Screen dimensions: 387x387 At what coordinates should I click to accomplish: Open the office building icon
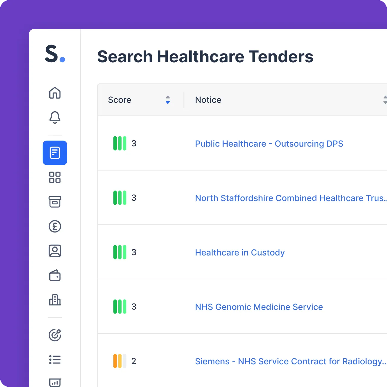(x=55, y=300)
